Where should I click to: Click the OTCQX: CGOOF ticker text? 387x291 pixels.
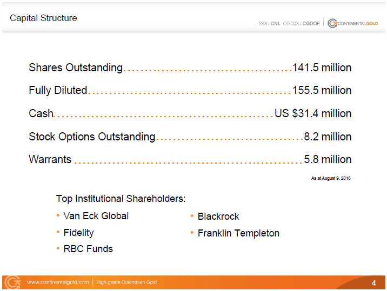(x=302, y=24)
